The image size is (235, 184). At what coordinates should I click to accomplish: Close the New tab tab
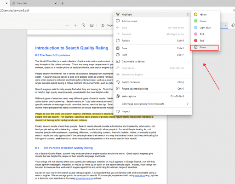pos(56,3)
